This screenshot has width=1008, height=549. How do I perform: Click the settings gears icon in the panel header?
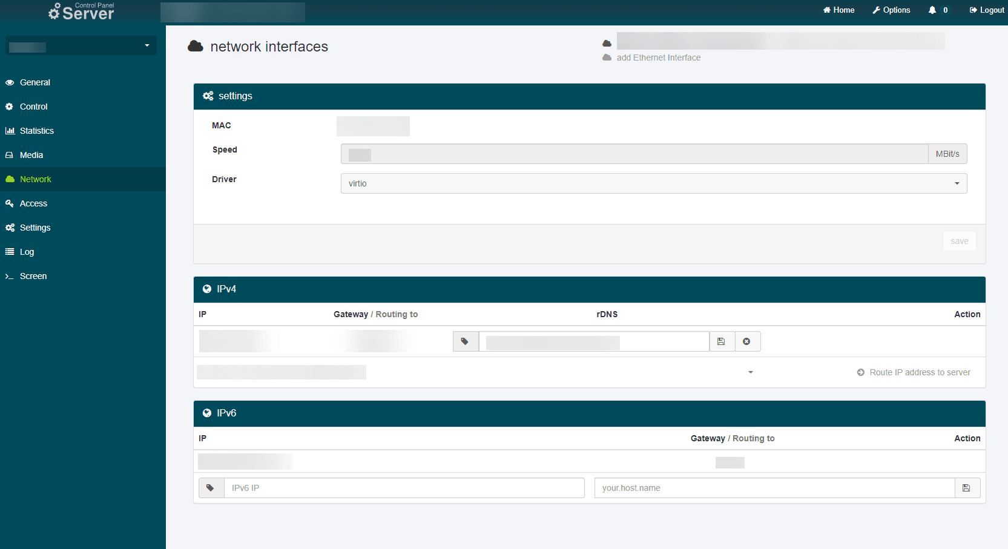point(208,96)
